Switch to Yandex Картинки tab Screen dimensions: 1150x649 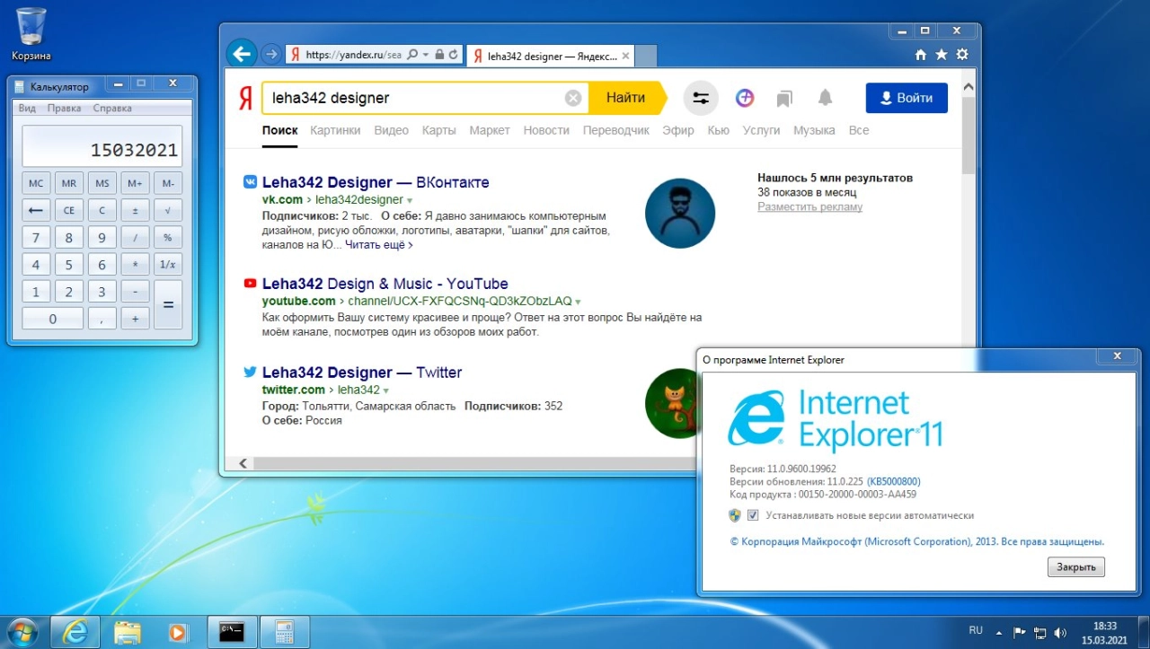pos(335,130)
